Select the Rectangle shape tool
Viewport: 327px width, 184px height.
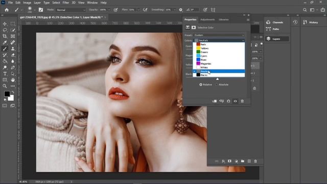tap(5, 80)
